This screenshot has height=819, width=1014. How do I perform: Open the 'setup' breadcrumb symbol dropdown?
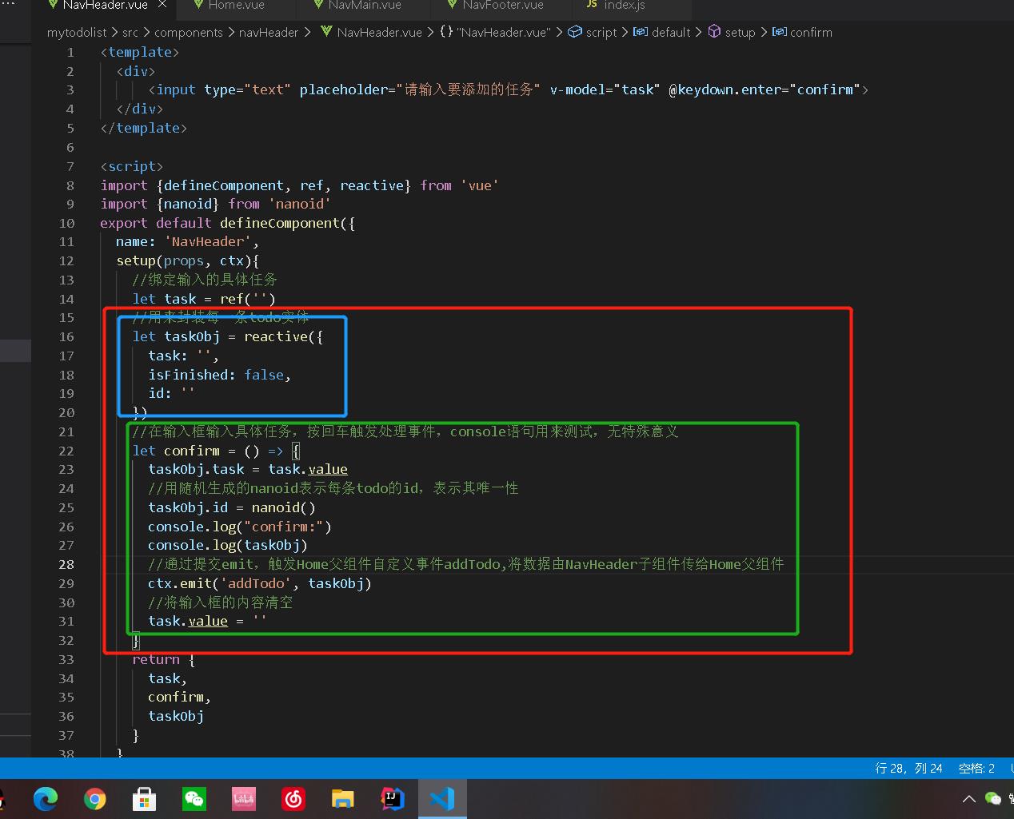coord(740,33)
